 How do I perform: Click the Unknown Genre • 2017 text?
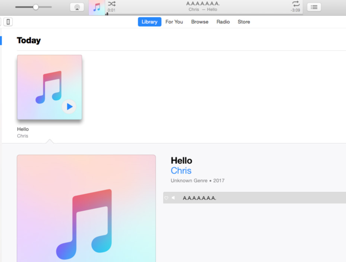click(x=198, y=181)
